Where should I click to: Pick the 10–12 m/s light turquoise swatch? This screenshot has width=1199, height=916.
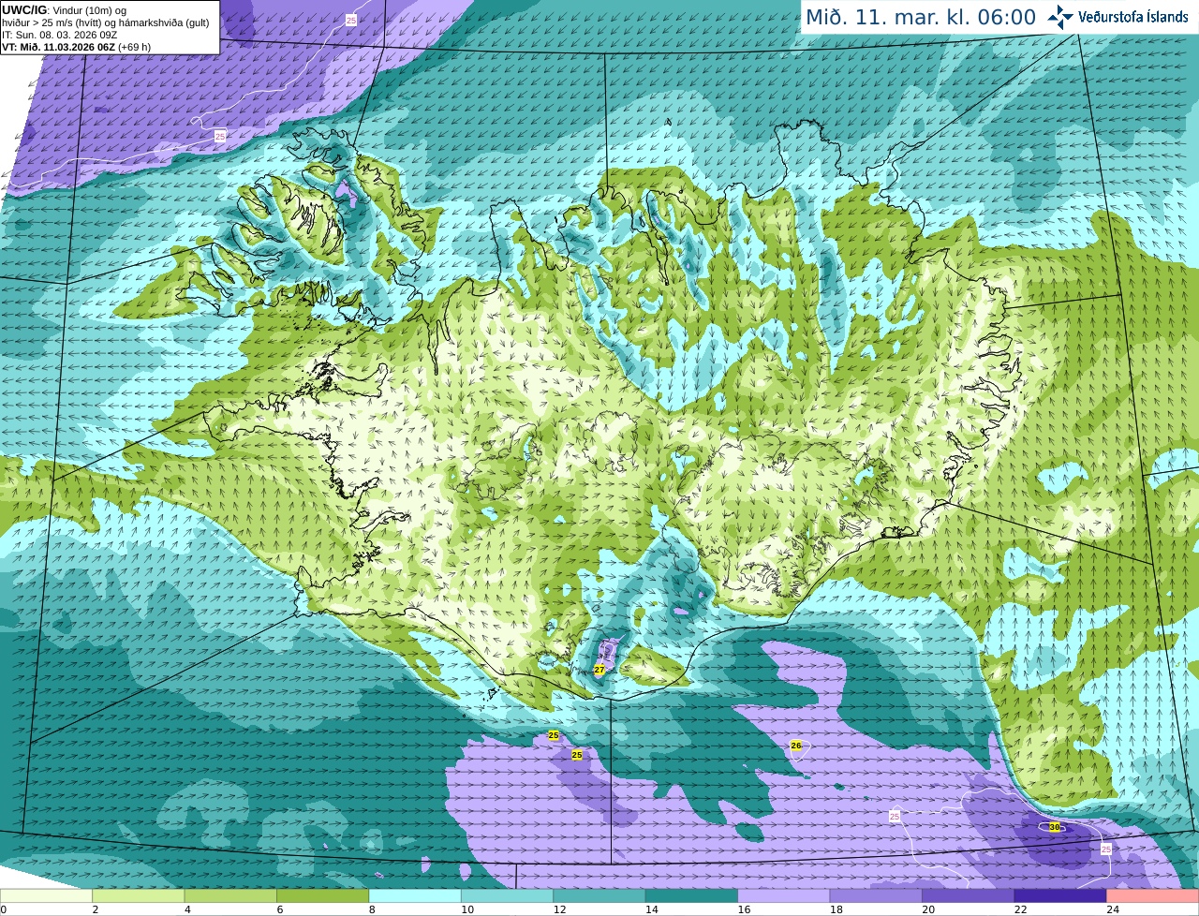507,895
